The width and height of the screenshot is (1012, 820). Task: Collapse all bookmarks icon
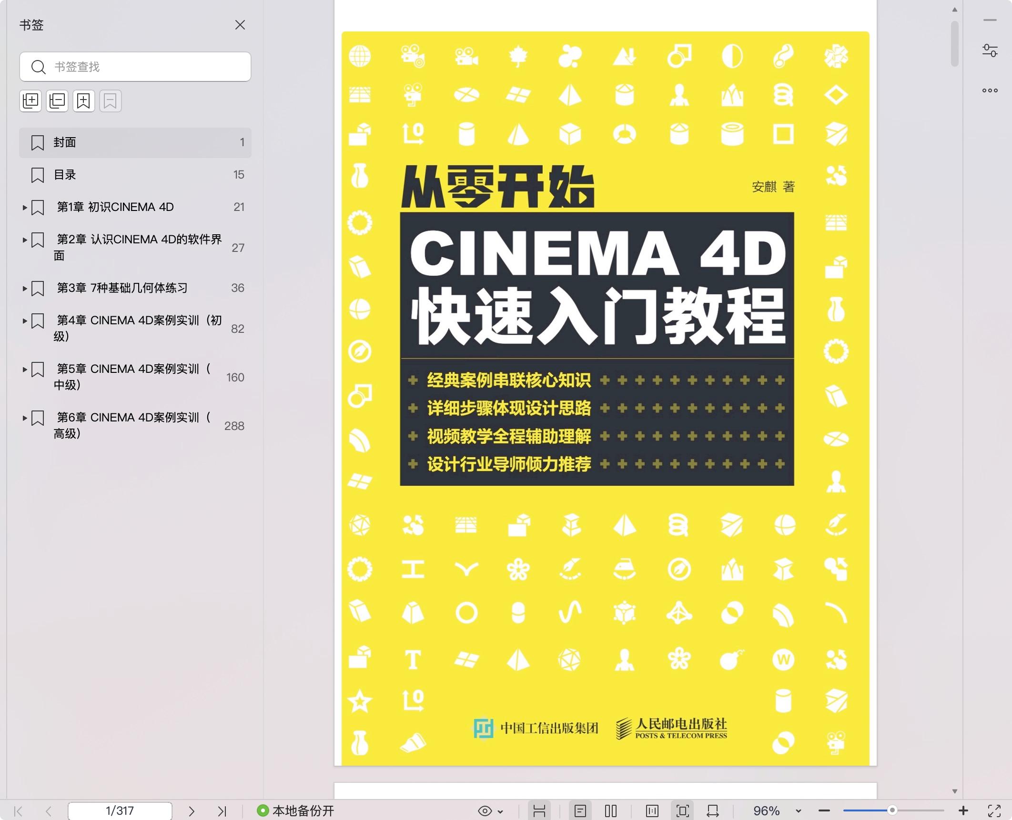[x=57, y=100]
